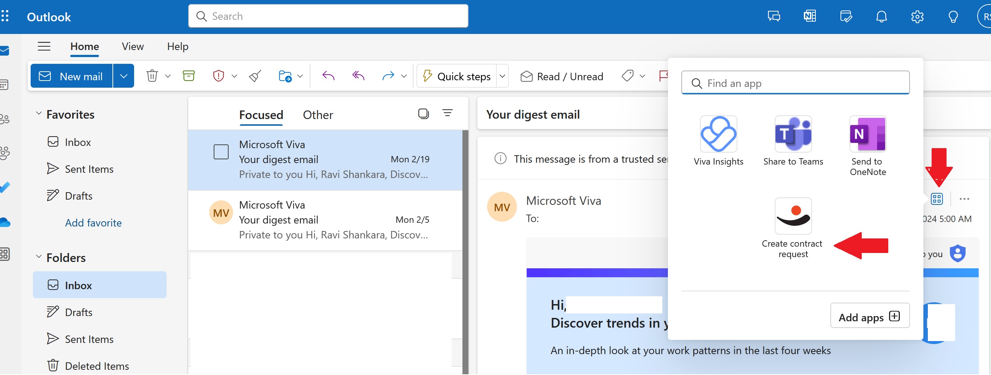The height and width of the screenshot is (375, 991).
Task: Click the Add favorite link
Action: pyautogui.click(x=93, y=223)
